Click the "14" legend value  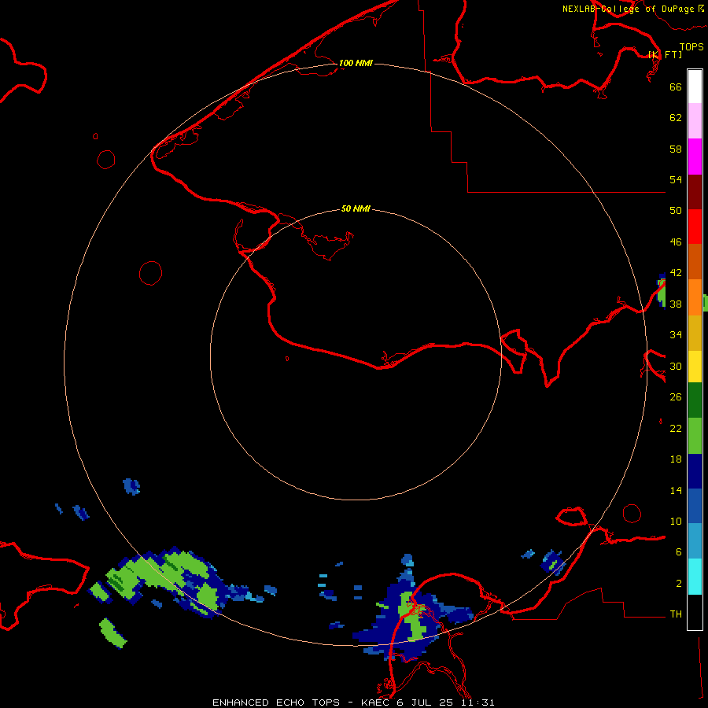(676, 490)
